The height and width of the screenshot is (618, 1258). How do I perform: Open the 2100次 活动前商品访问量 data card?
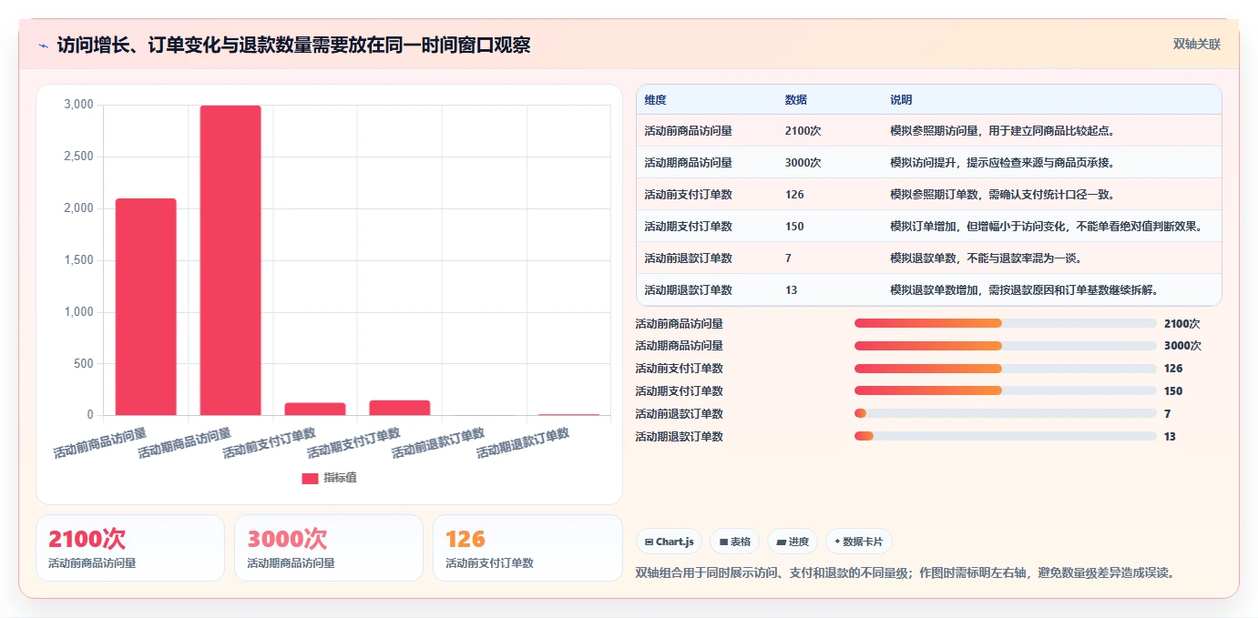tap(130, 548)
